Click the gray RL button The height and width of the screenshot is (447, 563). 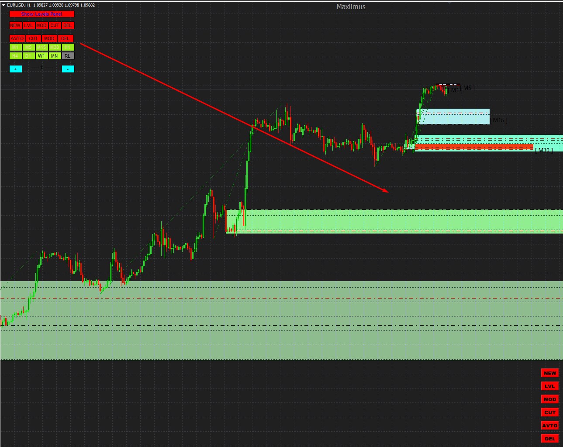tap(67, 56)
